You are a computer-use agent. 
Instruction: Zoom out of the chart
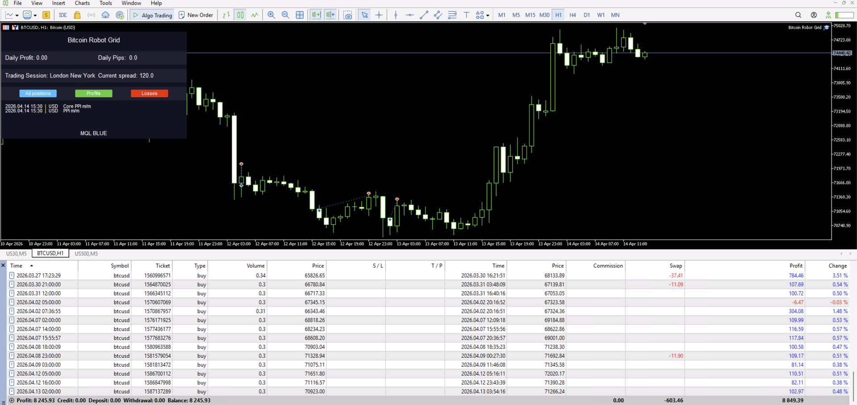coord(285,15)
